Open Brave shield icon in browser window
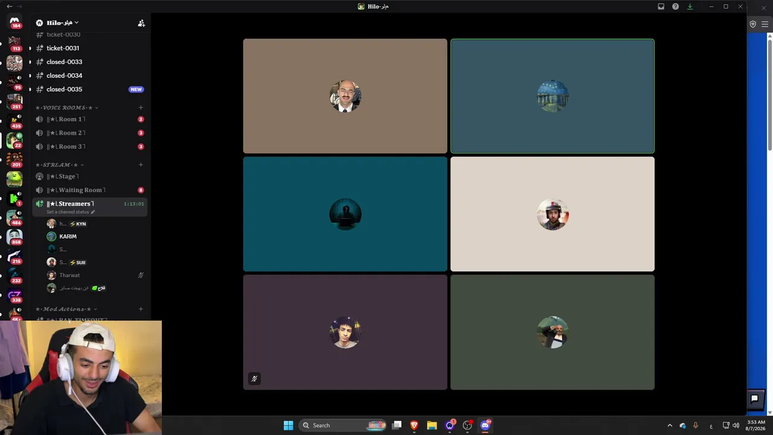This screenshot has width=773, height=435. 753,24
